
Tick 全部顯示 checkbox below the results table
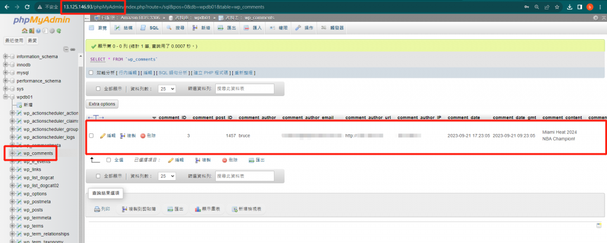click(98, 175)
